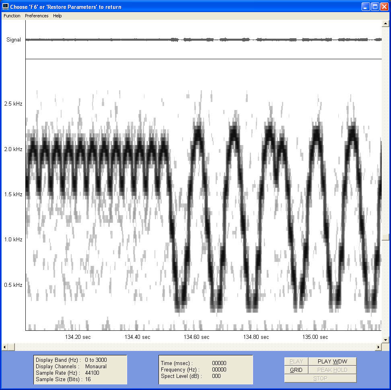Click the 134.80 sec time axis label
The width and height of the screenshot is (391, 390).
256,337
